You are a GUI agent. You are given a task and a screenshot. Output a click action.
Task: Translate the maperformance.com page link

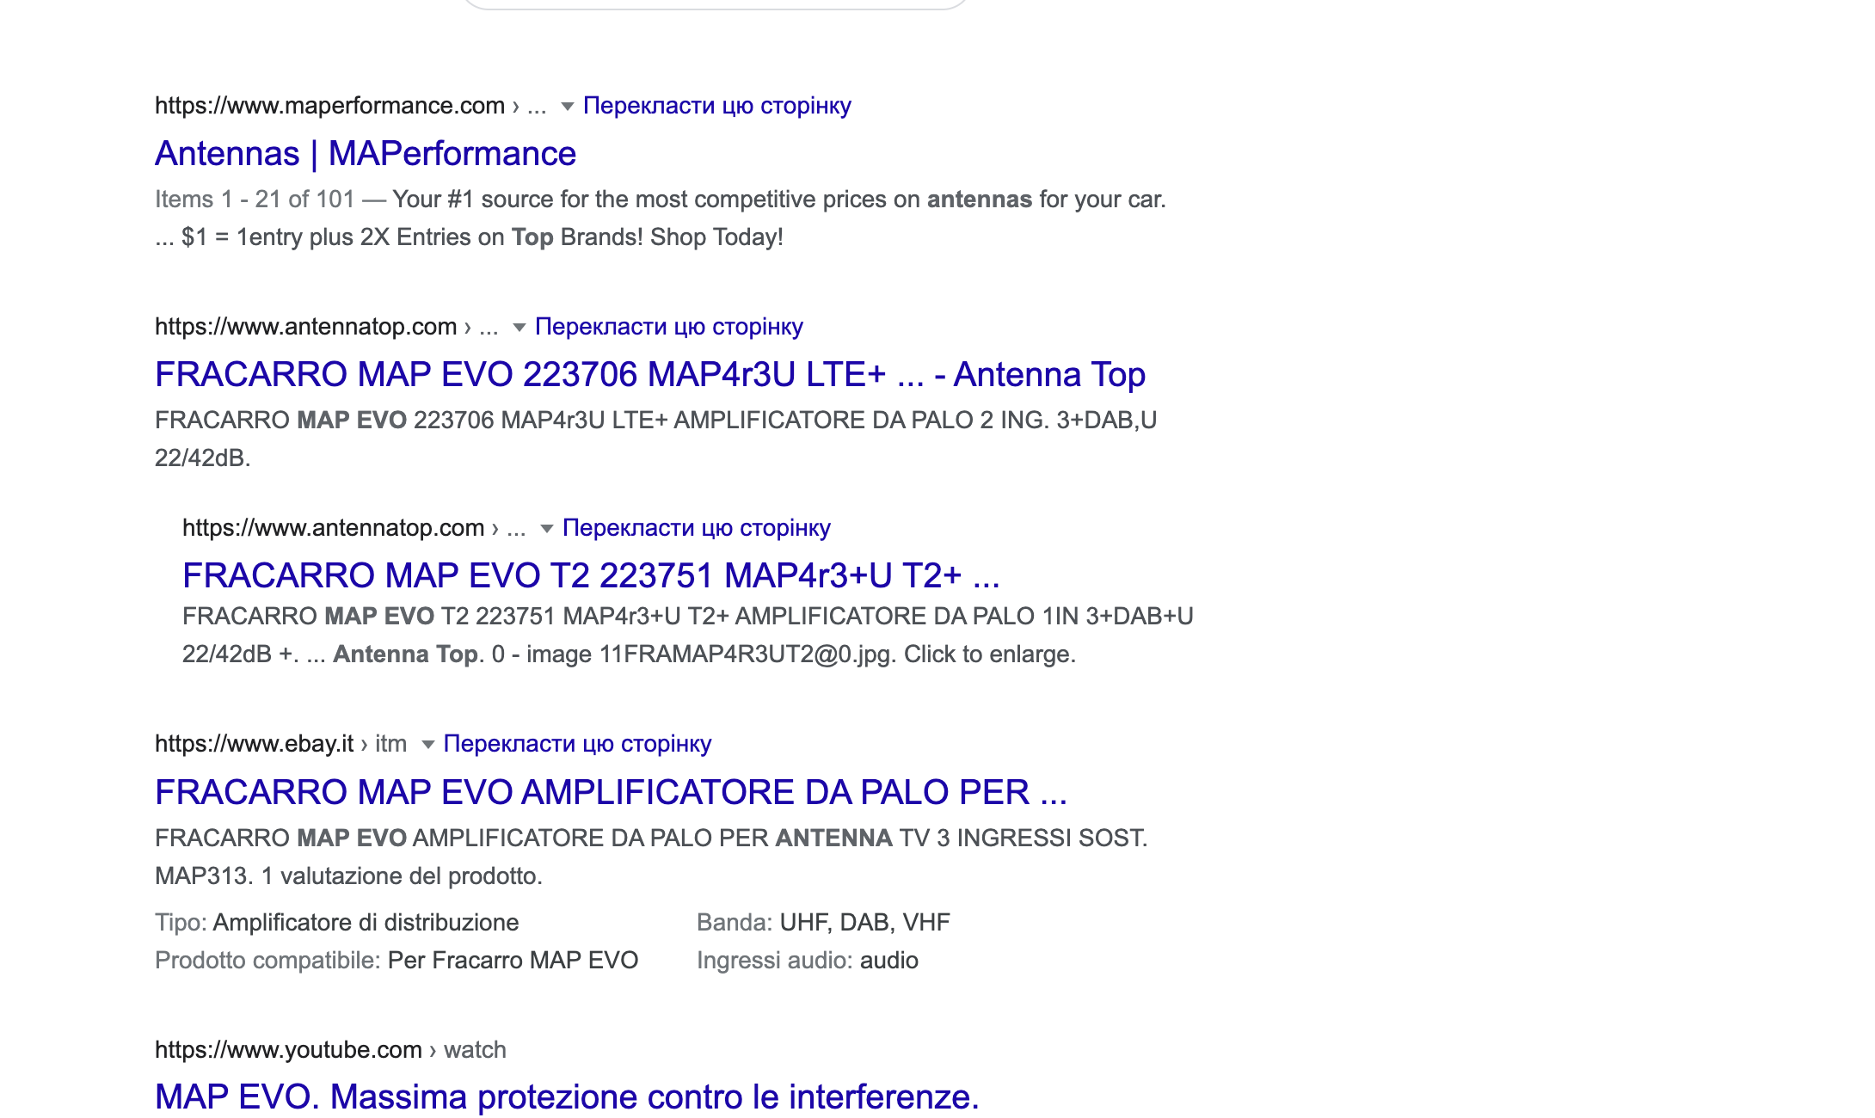[716, 106]
